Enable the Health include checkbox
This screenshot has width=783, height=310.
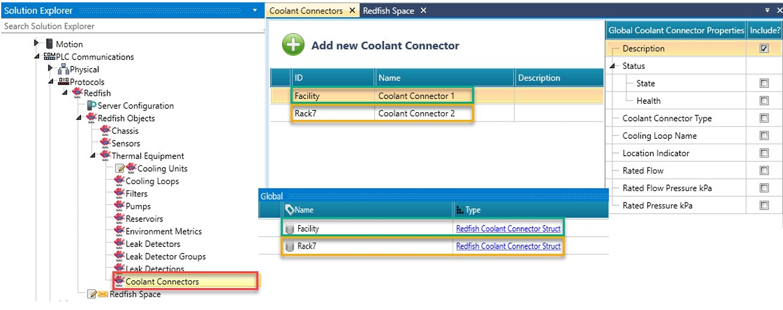[764, 101]
